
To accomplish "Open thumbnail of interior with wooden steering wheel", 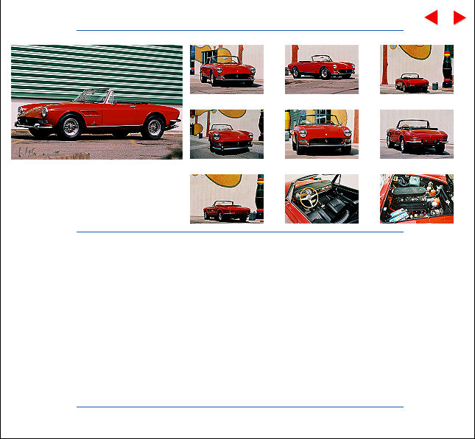I will click(322, 199).
